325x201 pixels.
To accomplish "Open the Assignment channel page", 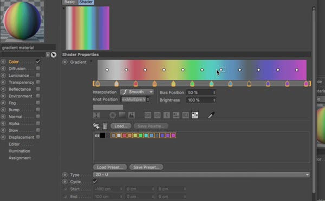I will 19,158.
